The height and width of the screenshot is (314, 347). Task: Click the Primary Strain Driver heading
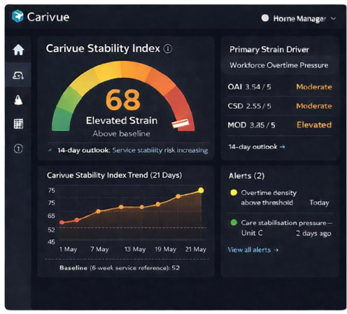tap(269, 49)
